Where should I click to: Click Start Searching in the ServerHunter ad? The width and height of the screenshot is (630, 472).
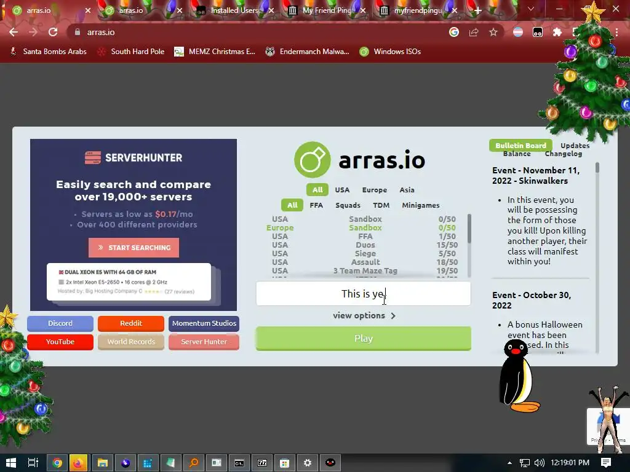(x=134, y=248)
